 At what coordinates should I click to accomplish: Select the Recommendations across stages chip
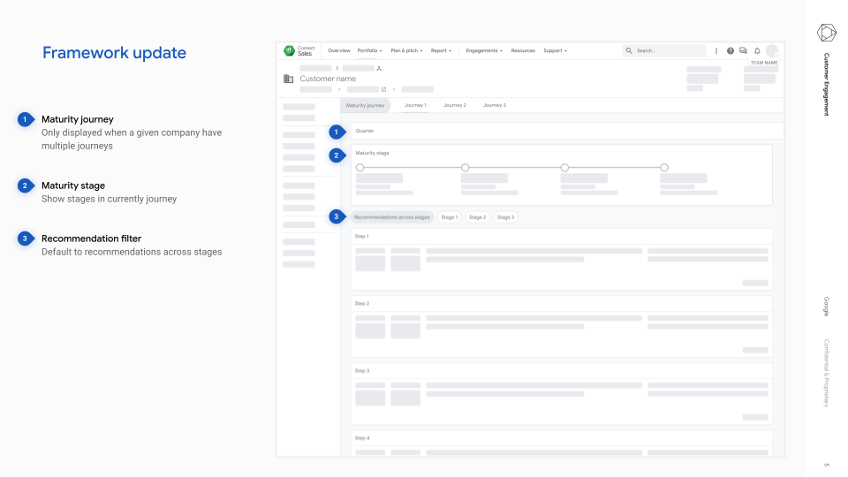point(392,217)
